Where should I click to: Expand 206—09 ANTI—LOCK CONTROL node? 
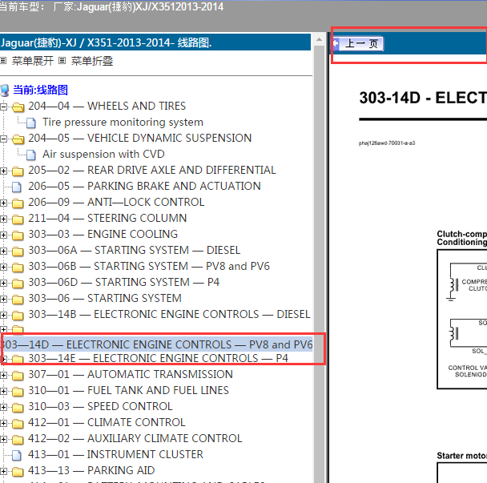(x=3, y=203)
